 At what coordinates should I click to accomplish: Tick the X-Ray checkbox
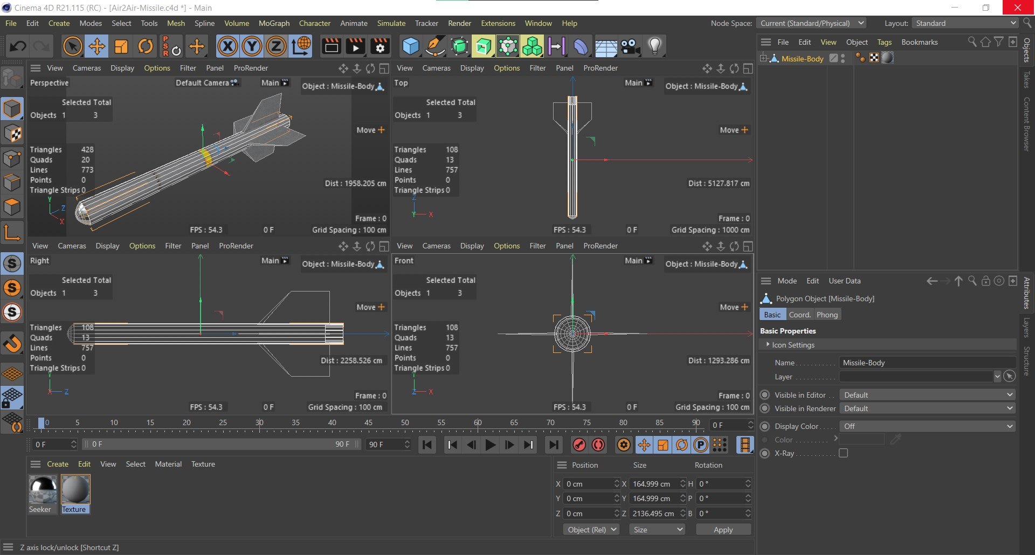pos(844,453)
